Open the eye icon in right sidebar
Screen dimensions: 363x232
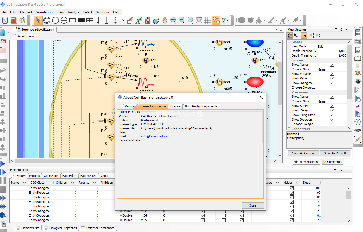[x=358, y=81]
